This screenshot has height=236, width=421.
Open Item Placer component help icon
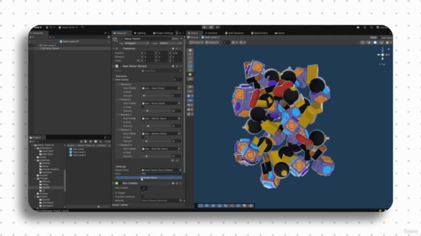tap(173, 66)
